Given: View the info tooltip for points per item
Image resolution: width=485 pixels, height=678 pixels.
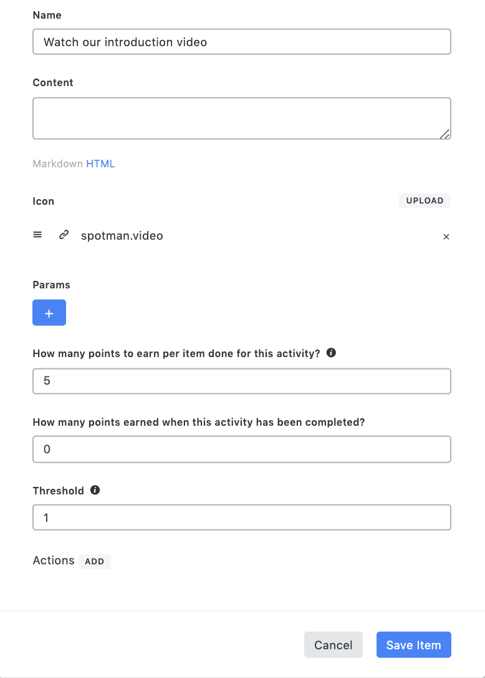Looking at the screenshot, I should tap(331, 353).
